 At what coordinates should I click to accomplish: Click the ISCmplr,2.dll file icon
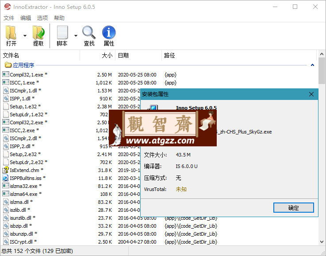6,138
